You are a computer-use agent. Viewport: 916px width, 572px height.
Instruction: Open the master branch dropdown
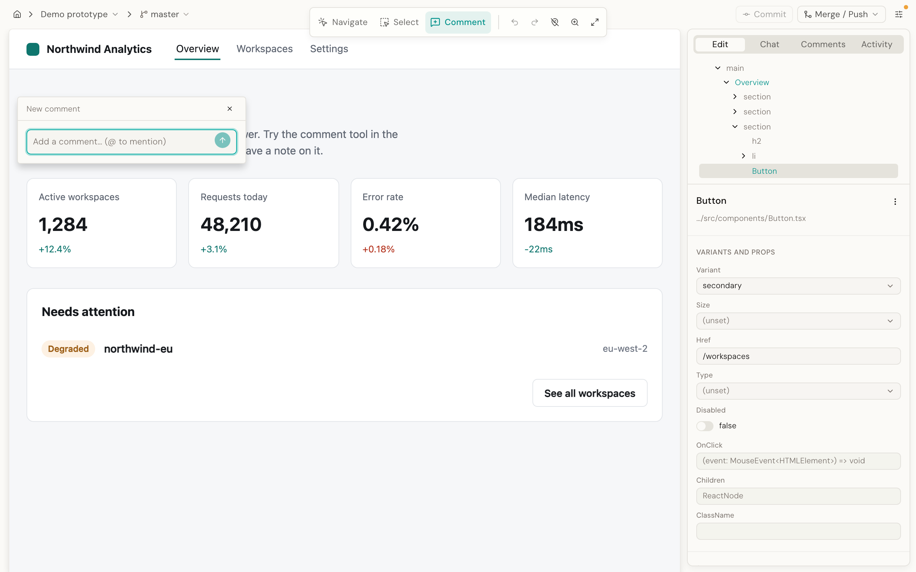[164, 14]
